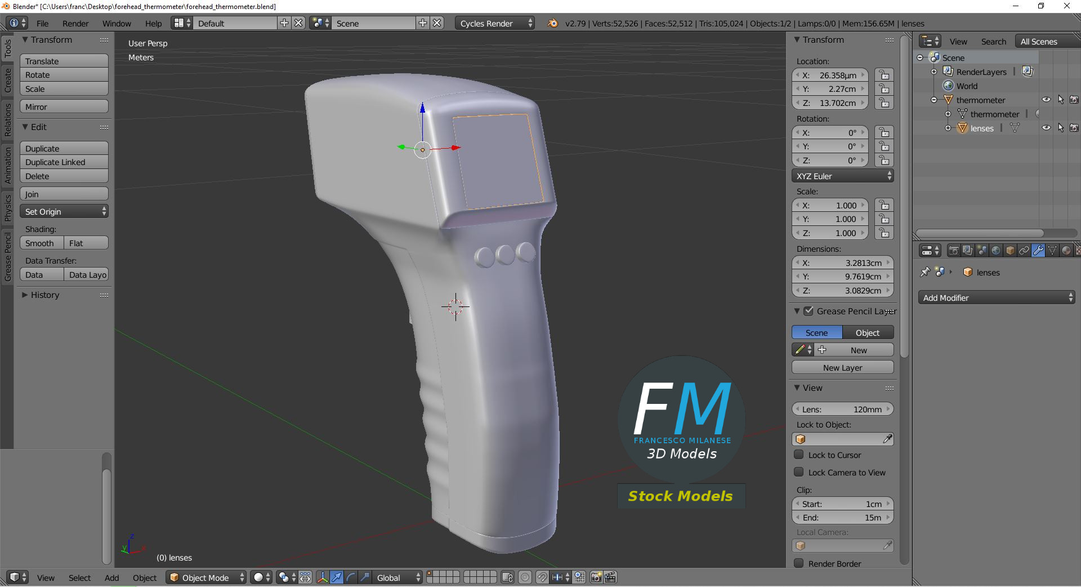Open the Cycles Render engine dropdown

coord(494,23)
